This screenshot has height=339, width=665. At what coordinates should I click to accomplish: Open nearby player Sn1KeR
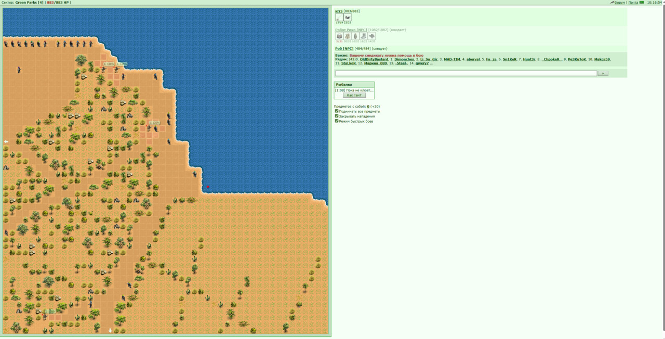(x=510, y=59)
